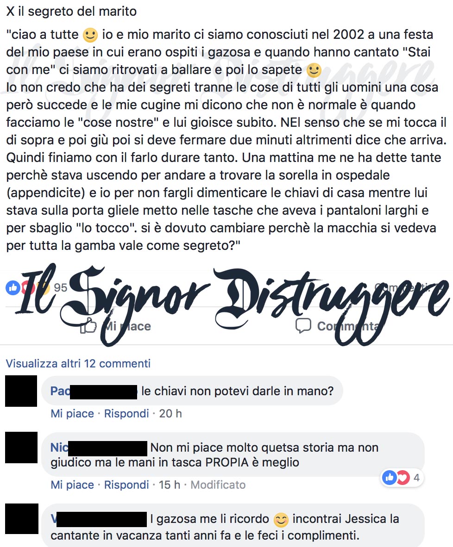Show the reaction count 4 on Nic's comment

click(416, 478)
